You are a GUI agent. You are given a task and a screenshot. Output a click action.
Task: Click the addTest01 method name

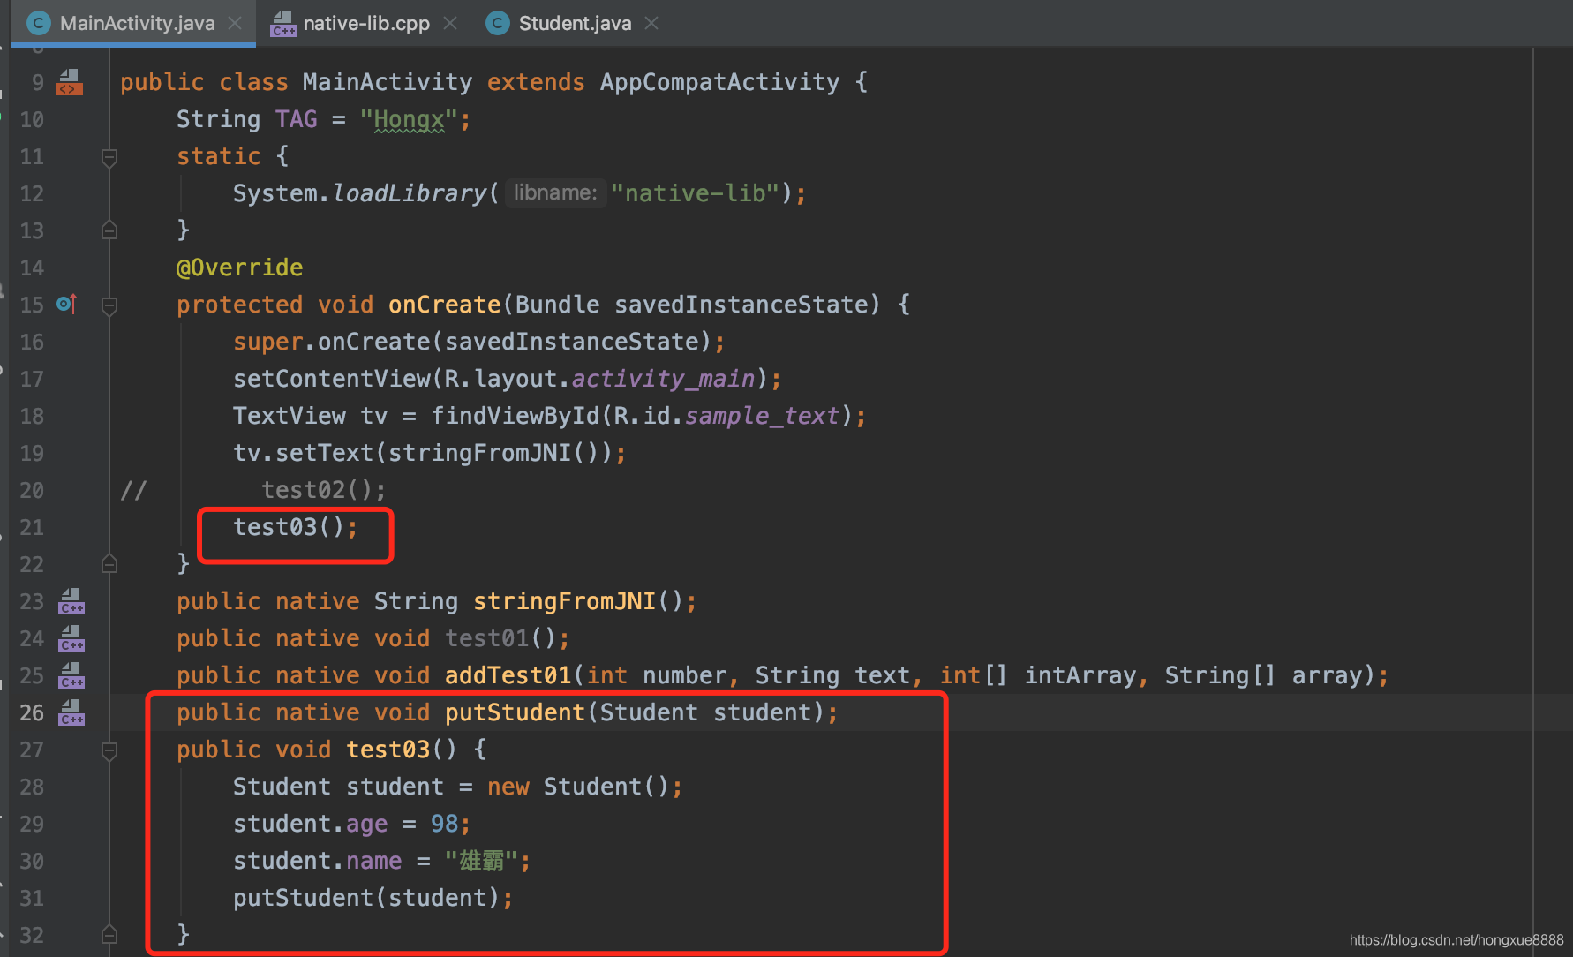pyautogui.click(x=508, y=675)
